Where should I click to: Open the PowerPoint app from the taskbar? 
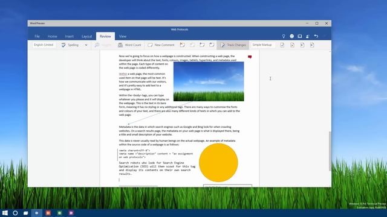(48, 213)
